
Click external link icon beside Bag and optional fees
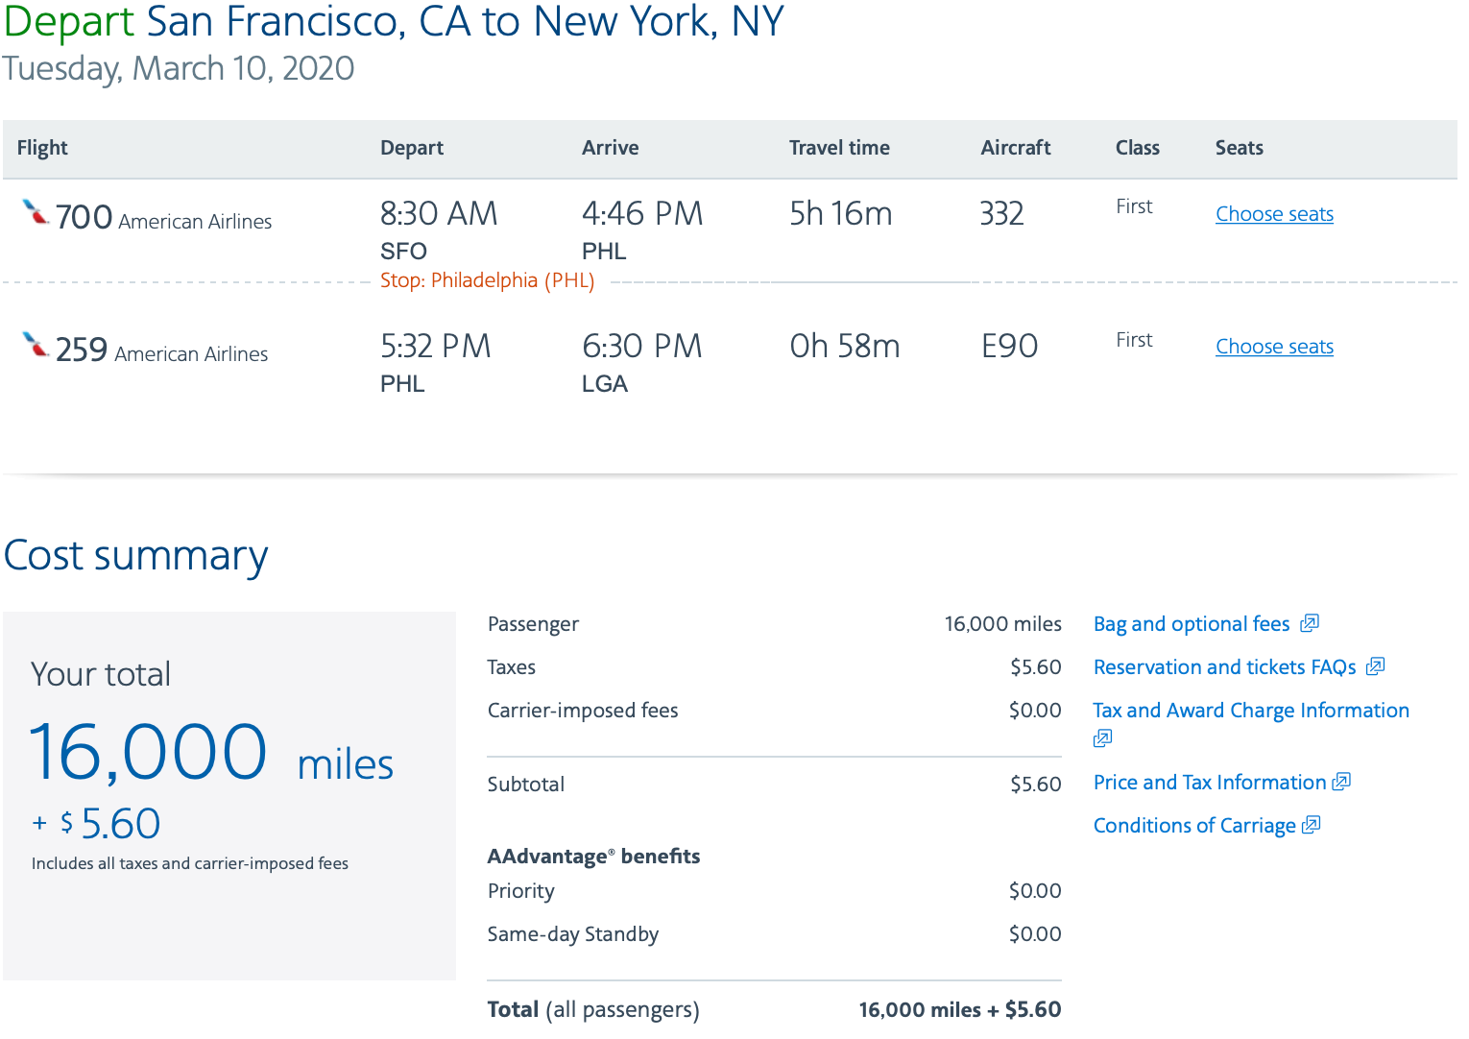coord(1310,623)
